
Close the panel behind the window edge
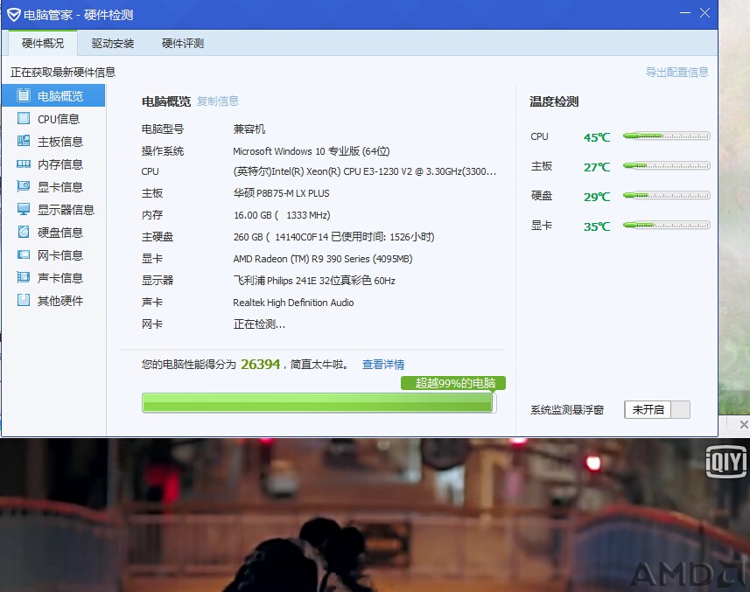point(743,424)
